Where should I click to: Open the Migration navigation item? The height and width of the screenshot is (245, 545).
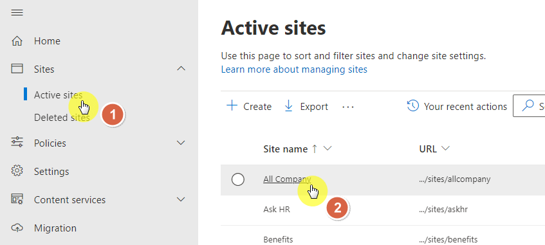point(55,228)
